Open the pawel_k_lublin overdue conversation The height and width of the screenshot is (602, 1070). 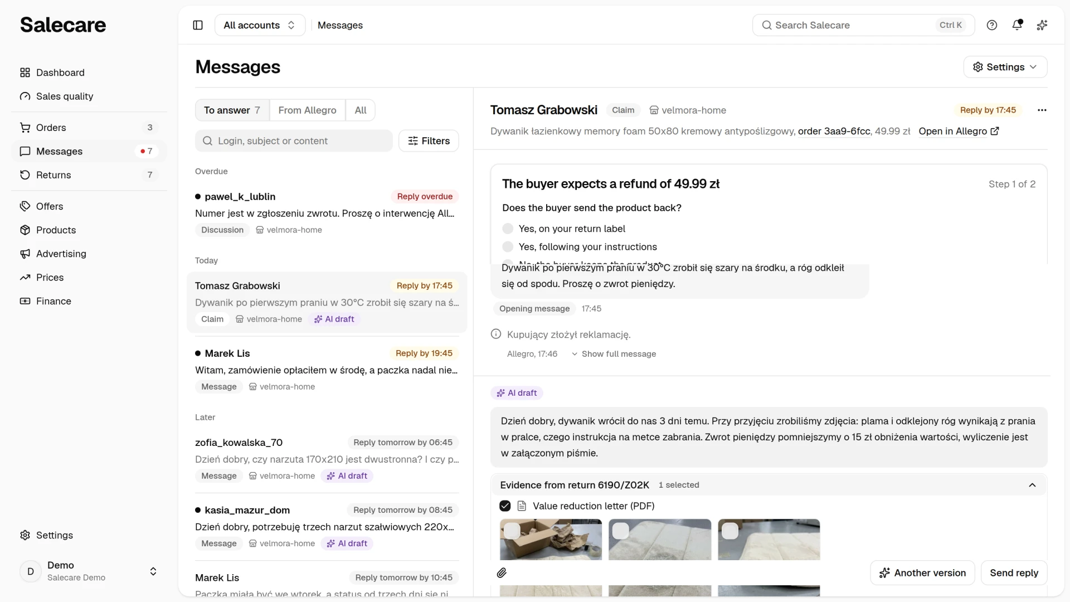(327, 213)
